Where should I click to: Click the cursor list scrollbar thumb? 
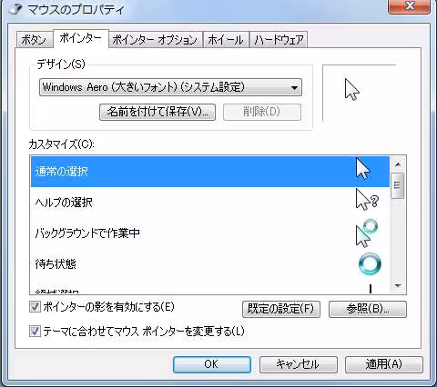click(398, 185)
